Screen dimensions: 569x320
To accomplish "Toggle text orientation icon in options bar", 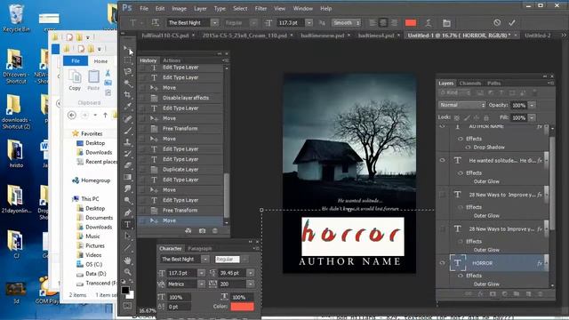I will click(156, 23).
